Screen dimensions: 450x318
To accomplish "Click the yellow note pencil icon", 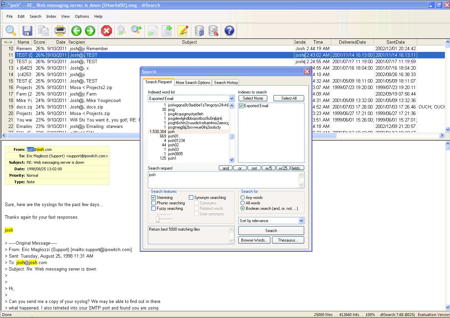I will [x=183, y=31].
